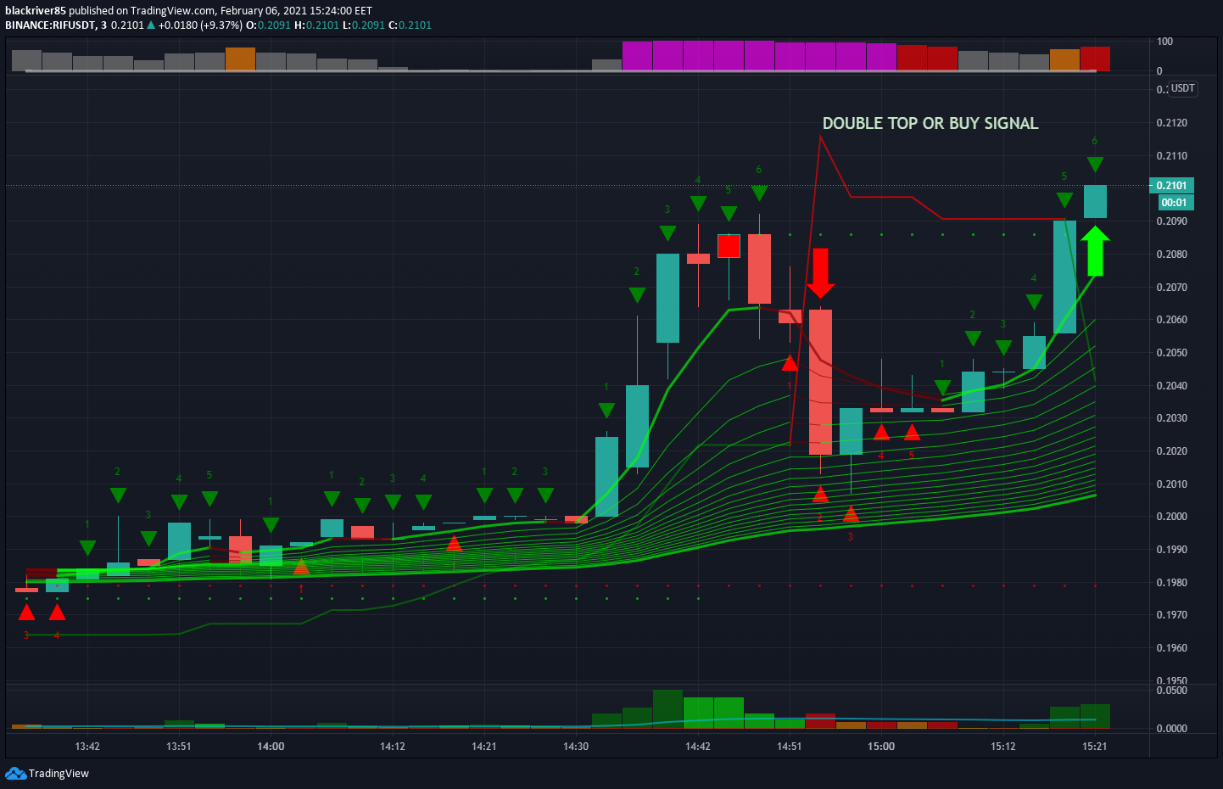Click the 15:21 time axis label
Screen dimensions: 1223x789
(1095, 747)
